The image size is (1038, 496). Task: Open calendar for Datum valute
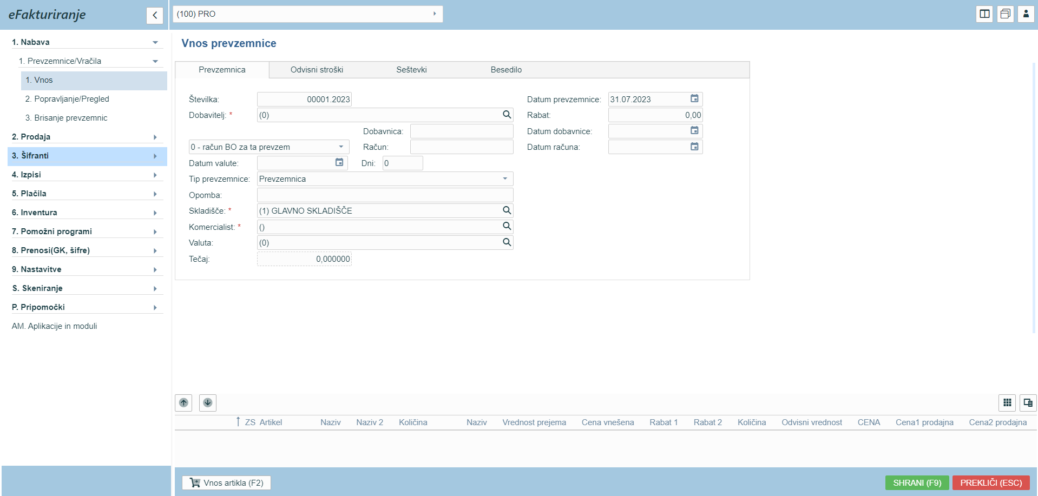click(339, 162)
